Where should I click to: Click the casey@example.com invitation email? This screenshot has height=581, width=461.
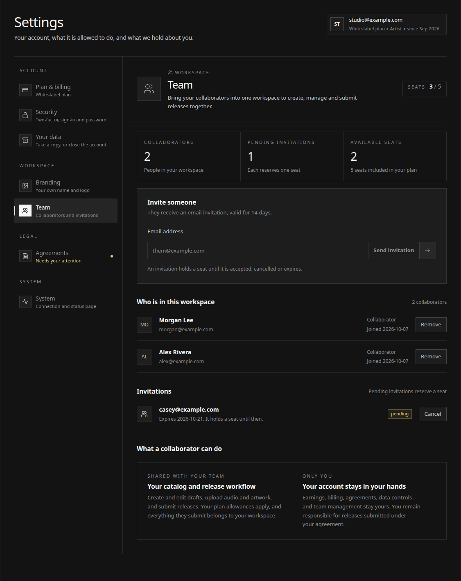click(x=189, y=410)
